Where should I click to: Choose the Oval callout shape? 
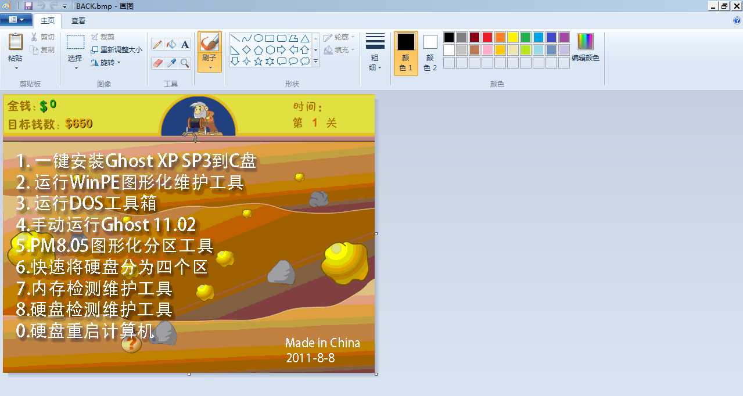tap(293, 61)
